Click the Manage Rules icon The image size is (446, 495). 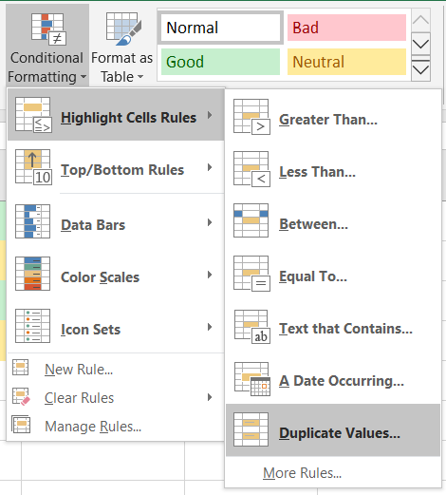(21, 425)
